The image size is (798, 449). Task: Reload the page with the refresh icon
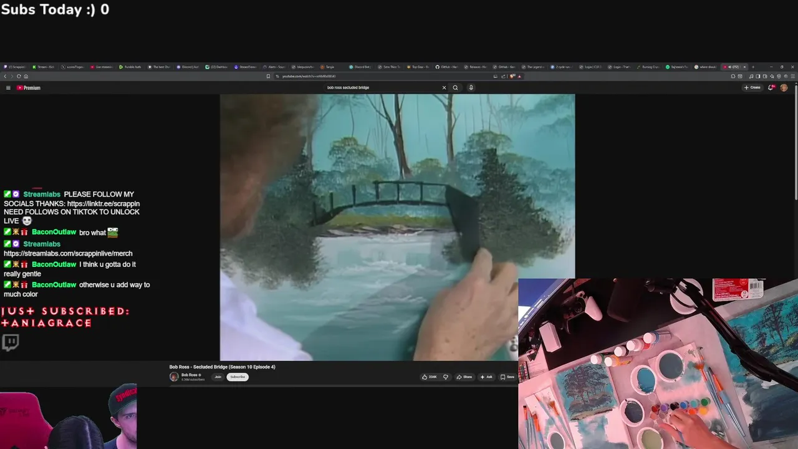[19, 76]
